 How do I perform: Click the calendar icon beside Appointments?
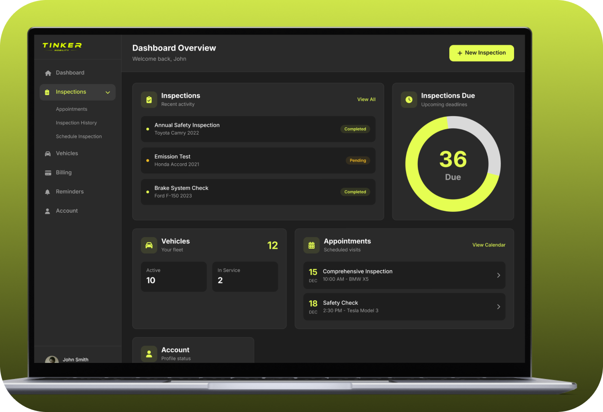pyautogui.click(x=311, y=245)
